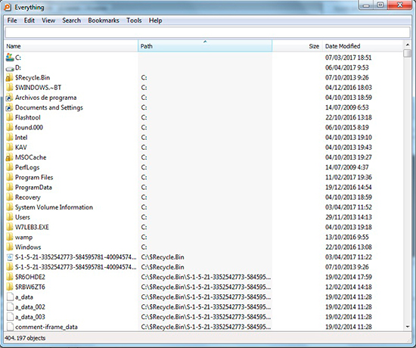416x348 pixels.
Task: Open the Bookmarks menu
Action: coord(104,20)
